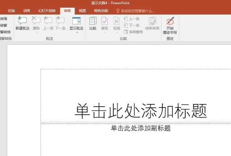This screenshot has width=231, height=156.
Task: Click the 告诉我您想要做什么 search box
Action: pos(137,11)
